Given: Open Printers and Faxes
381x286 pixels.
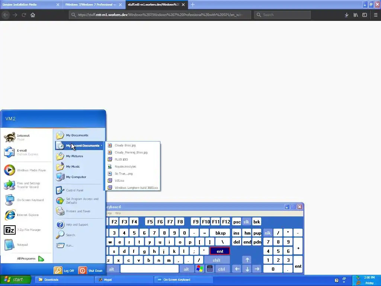Looking at the screenshot, I should point(79,211).
